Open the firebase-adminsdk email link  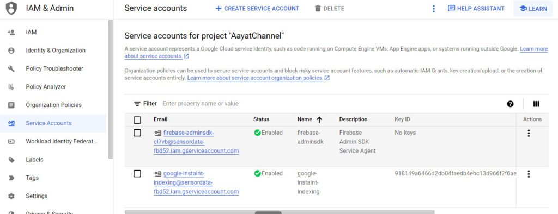click(x=196, y=142)
